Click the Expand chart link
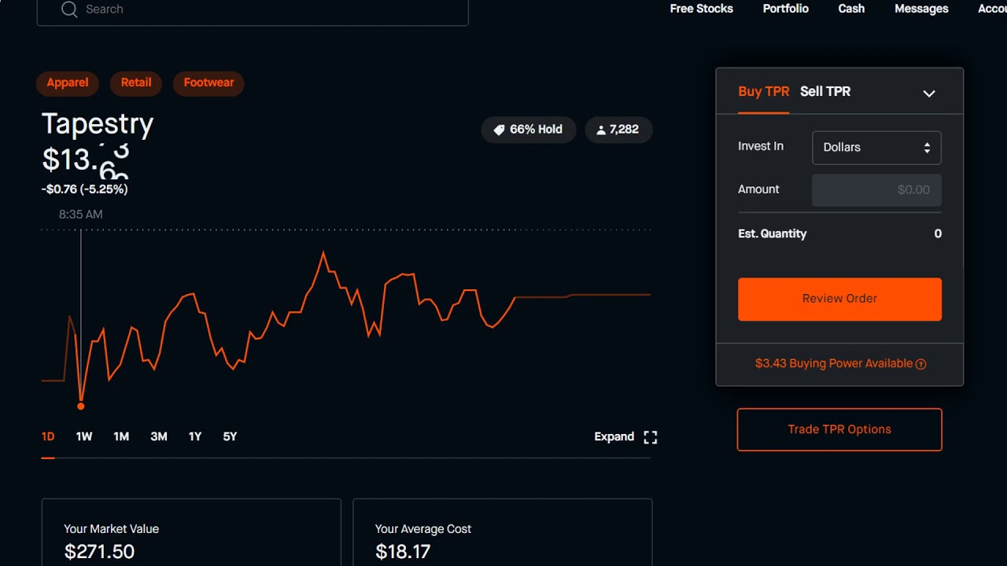Image resolution: width=1007 pixels, height=566 pixels. tap(614, 437)
